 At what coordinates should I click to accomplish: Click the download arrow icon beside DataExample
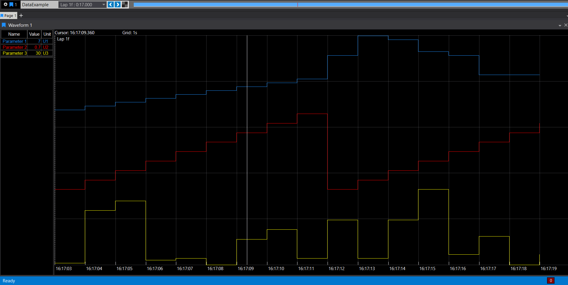click(5, 4)
